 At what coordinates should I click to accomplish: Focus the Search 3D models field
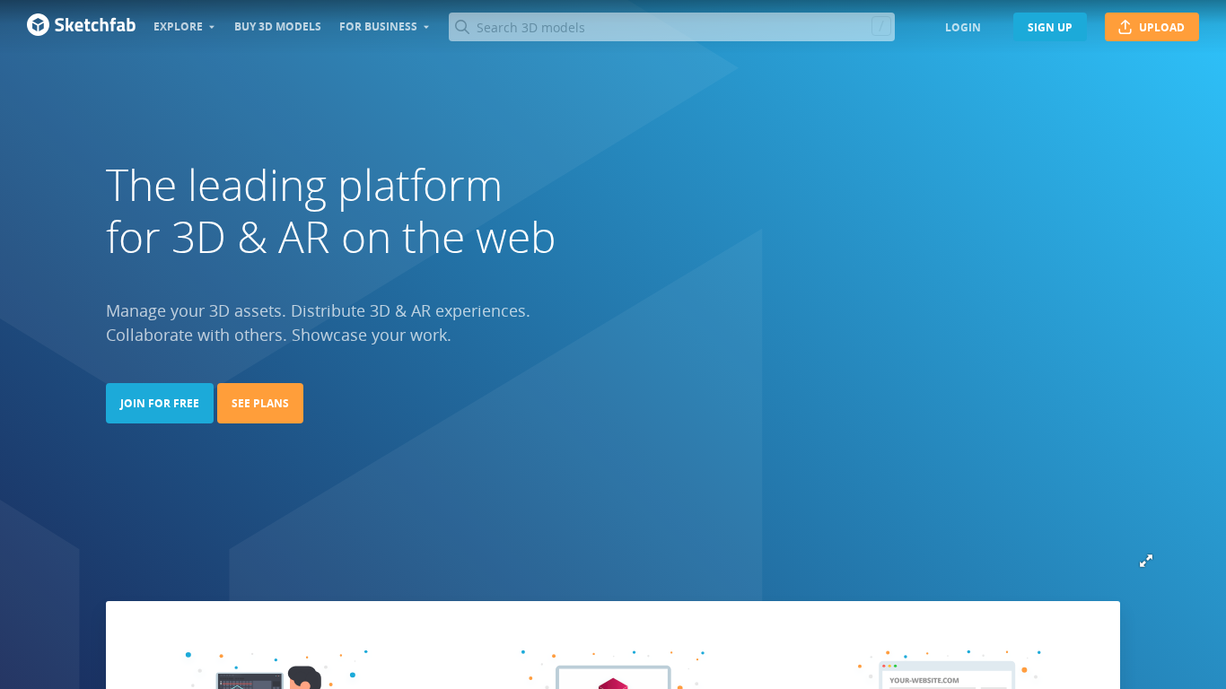(x=671, y=27)
